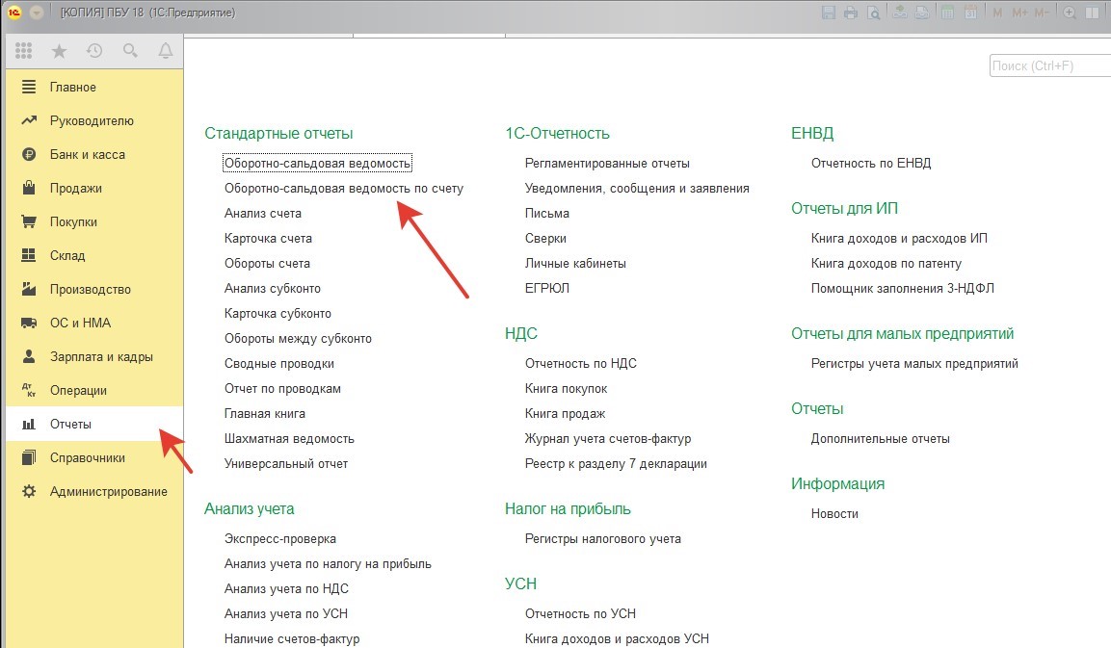Screen dimensions: 1111x648
Task: Open the sections grid menu icon
Action: [24, 51]
